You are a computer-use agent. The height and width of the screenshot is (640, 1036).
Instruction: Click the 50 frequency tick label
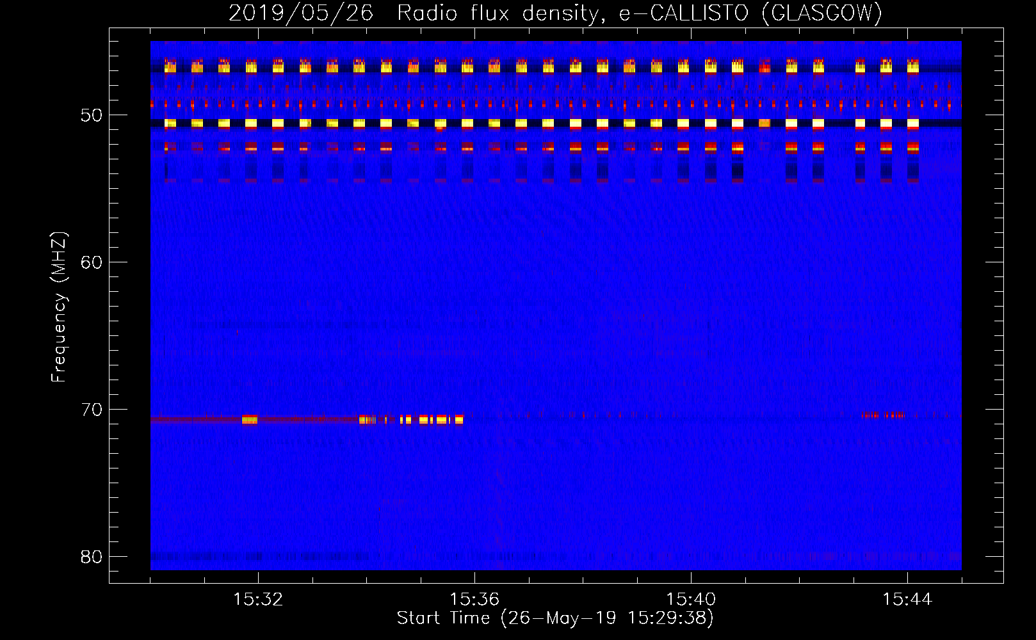[x=92, y=116]
